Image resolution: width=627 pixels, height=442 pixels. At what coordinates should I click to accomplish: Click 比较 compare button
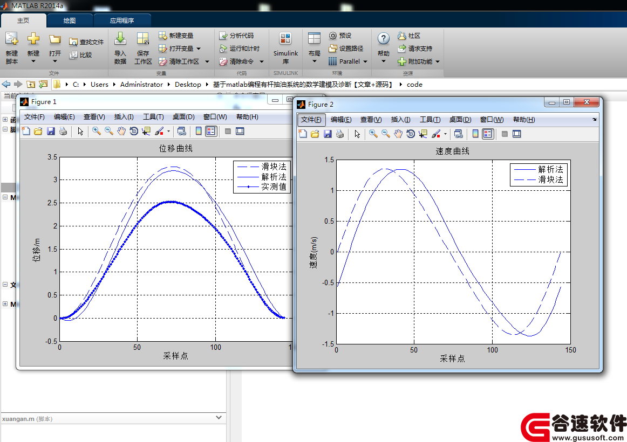point(80,54)
